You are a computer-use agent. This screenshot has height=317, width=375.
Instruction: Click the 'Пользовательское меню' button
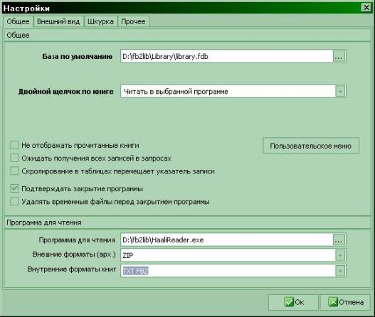[x=311, y=146]
